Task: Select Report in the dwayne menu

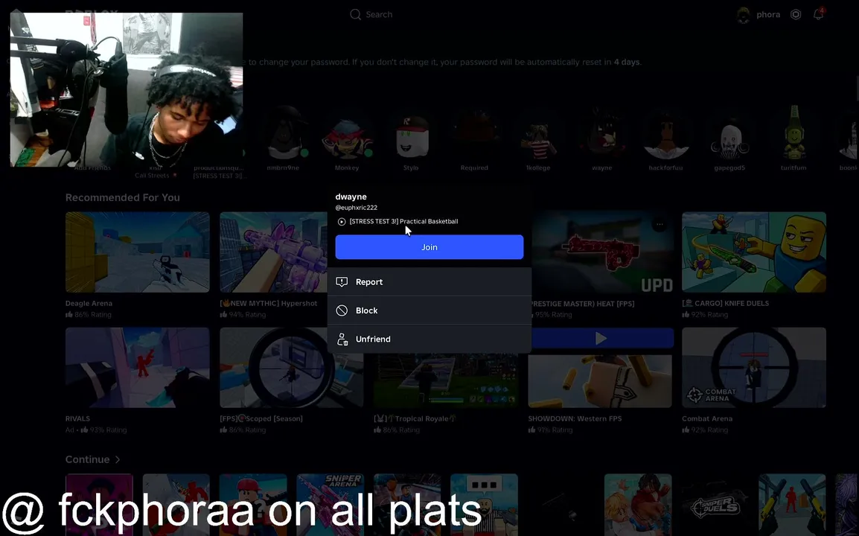Action: click(429, 281)
